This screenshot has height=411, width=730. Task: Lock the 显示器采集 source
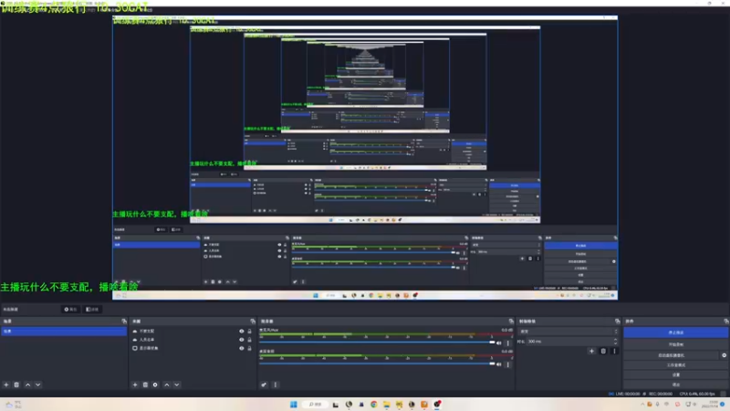(x=249, y=348)
